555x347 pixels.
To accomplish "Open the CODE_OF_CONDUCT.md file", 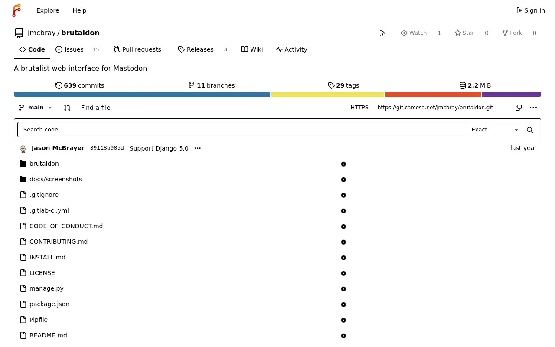I will click(66, 226).
